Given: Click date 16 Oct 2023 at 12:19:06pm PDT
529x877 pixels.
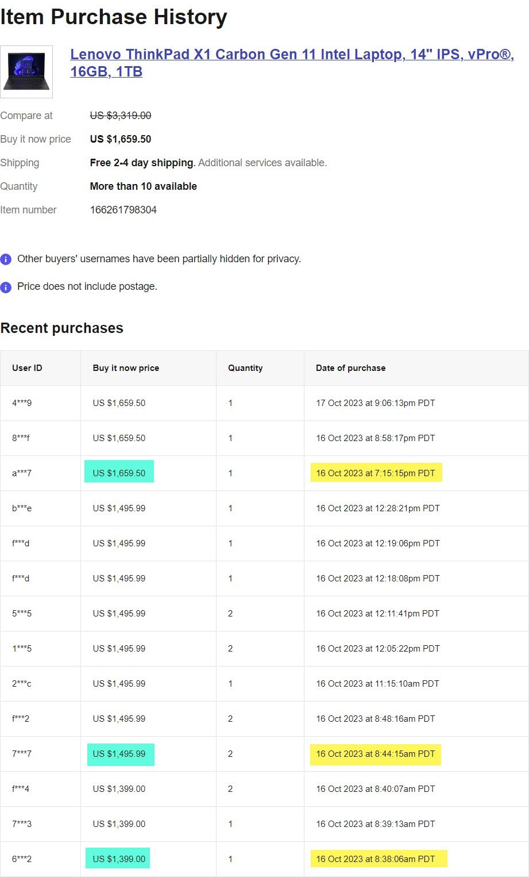Looking at the screenshot, I should [x=378, y=543].
